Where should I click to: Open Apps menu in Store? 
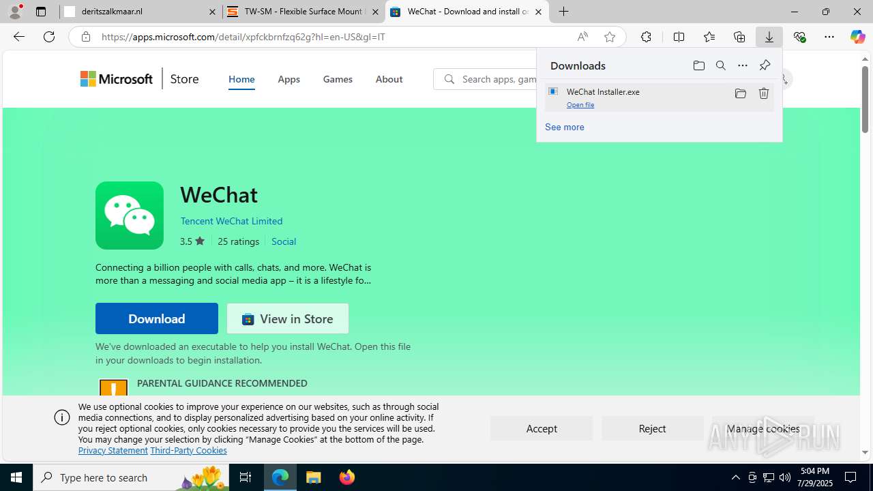pos(288,79)
